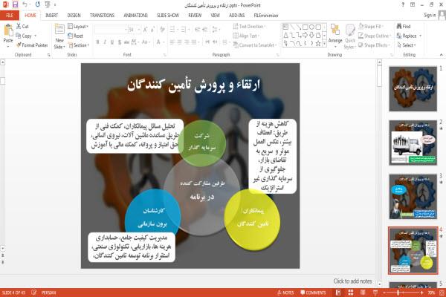Switch to Slide Sorter view
Image resolution: width=446 pixels, height=297 pixels.
tap(350, 293)
